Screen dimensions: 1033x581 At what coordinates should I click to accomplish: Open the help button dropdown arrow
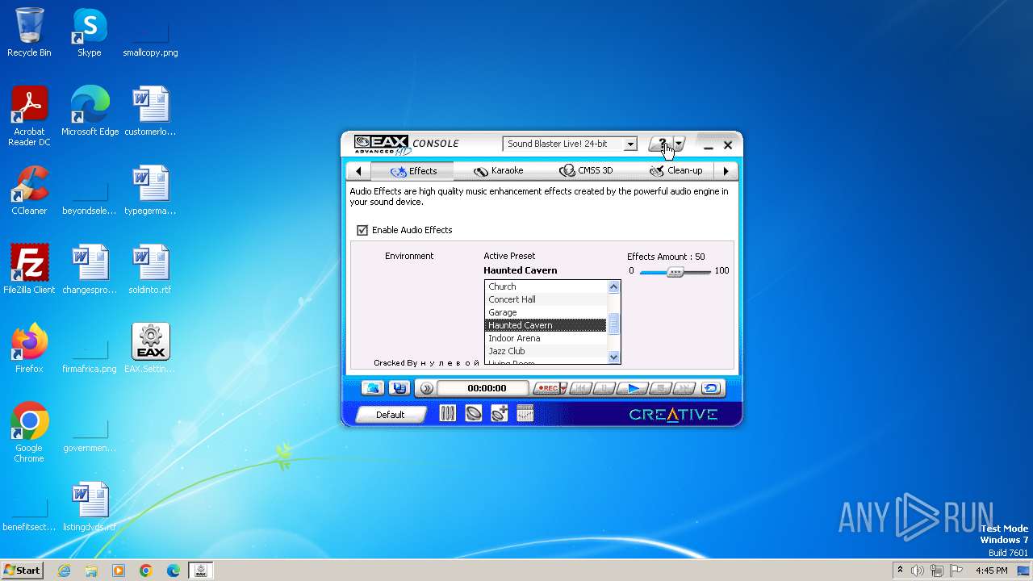(679, 144)
